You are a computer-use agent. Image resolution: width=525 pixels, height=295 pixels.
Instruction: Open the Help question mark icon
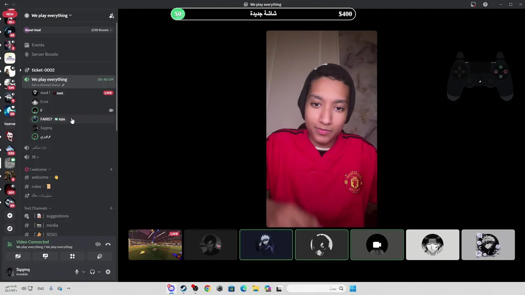tap(486, 5)
